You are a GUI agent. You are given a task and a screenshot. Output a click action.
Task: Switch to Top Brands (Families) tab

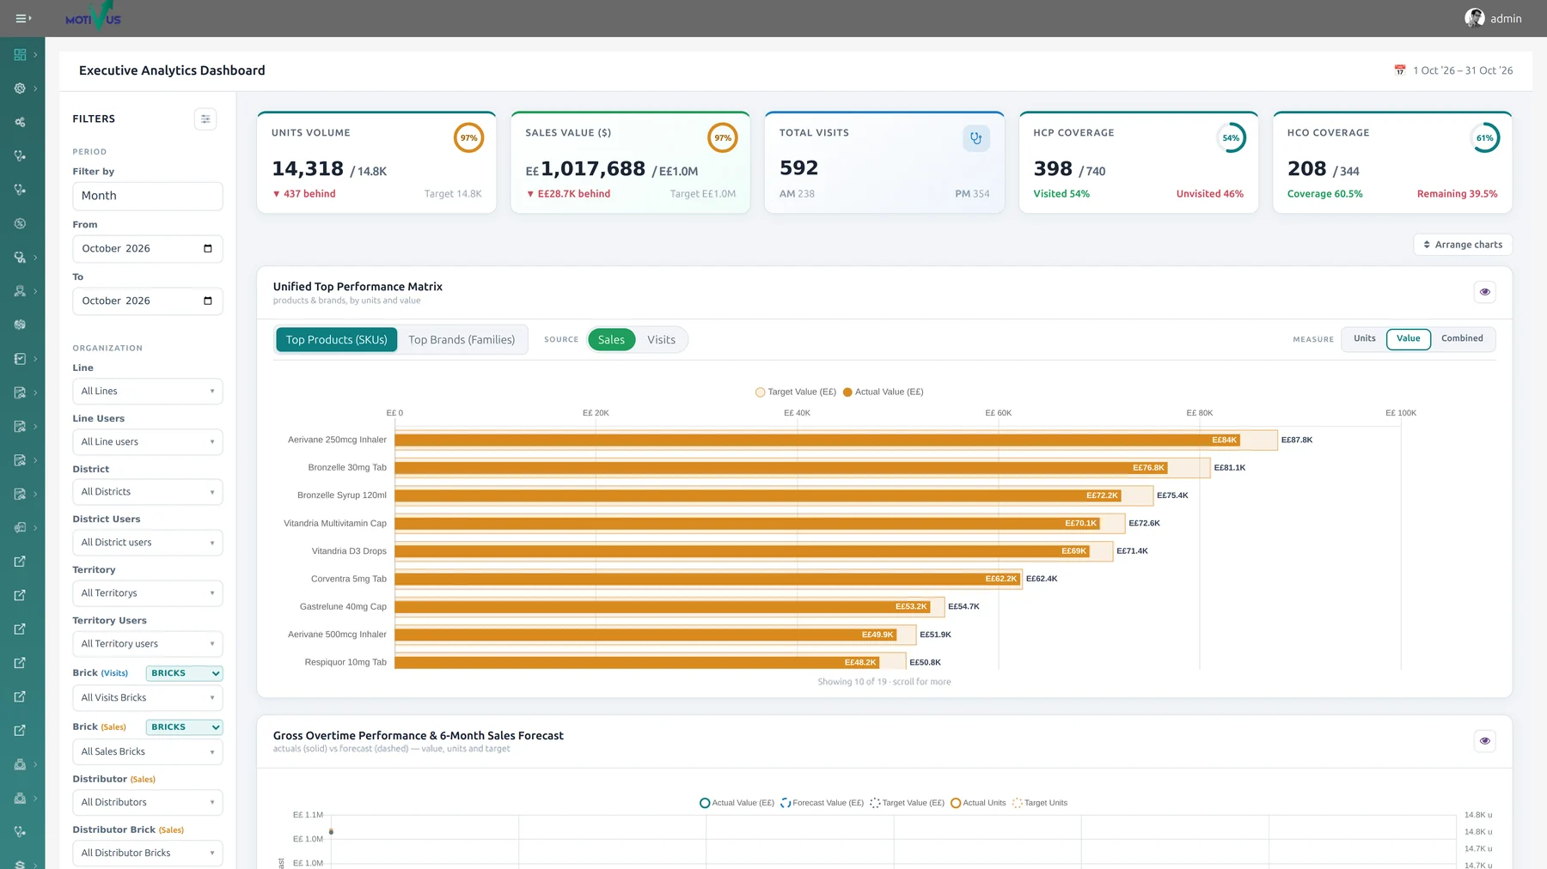[462, 340]
